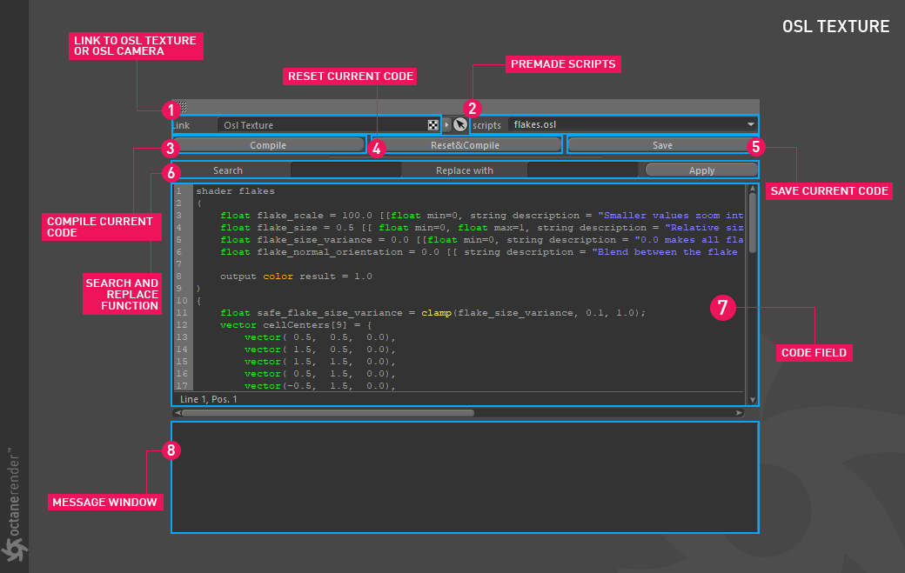Click the Search input field
905x573 pixels.
(x=345, y=170)
